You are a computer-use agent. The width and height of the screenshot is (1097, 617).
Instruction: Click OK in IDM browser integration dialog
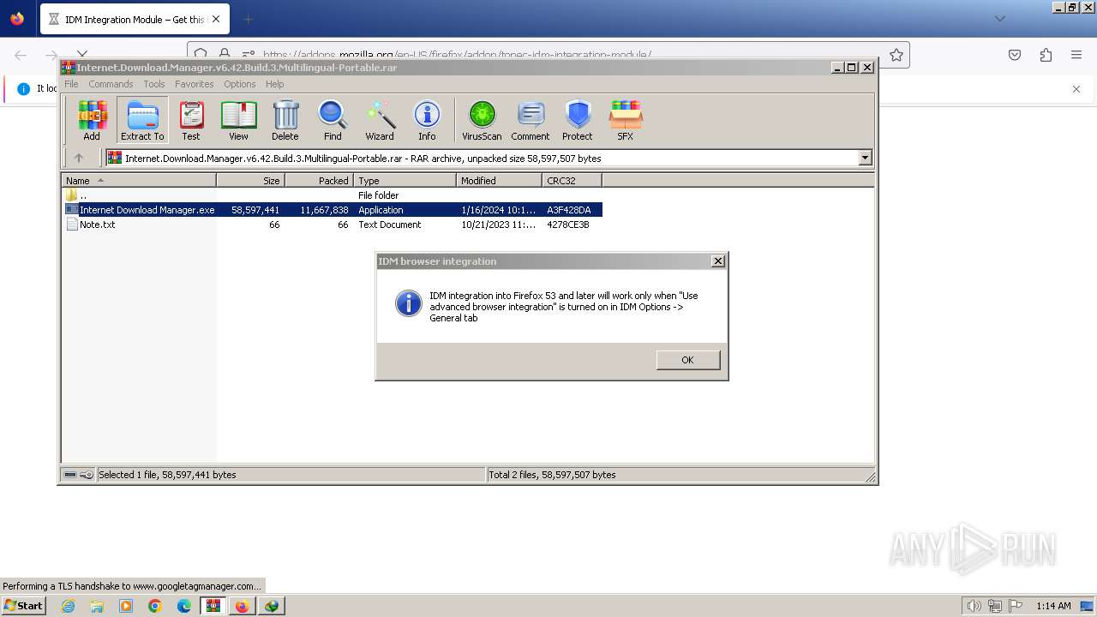[x=687, y=360]
